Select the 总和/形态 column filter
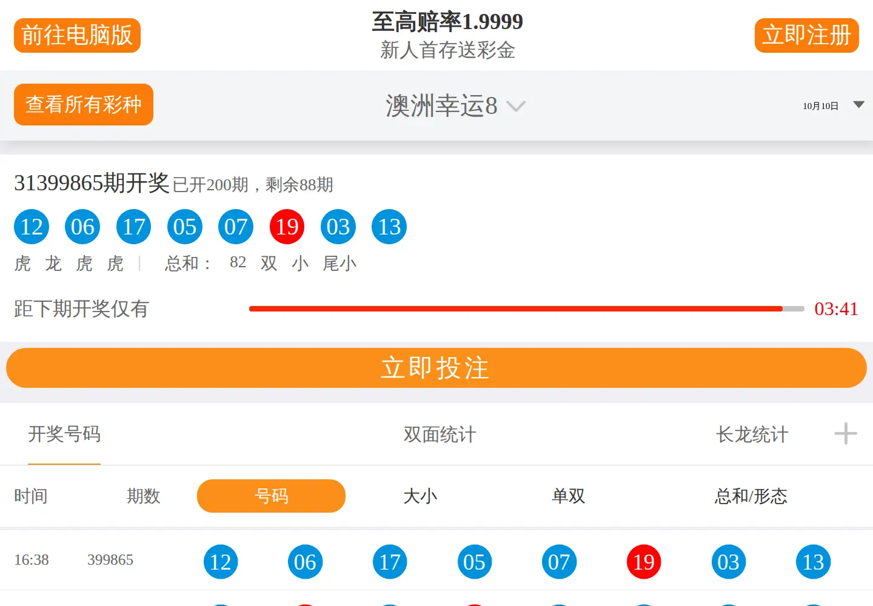The width and height of the screenshot is (873, 606). [x=751, y=496]
